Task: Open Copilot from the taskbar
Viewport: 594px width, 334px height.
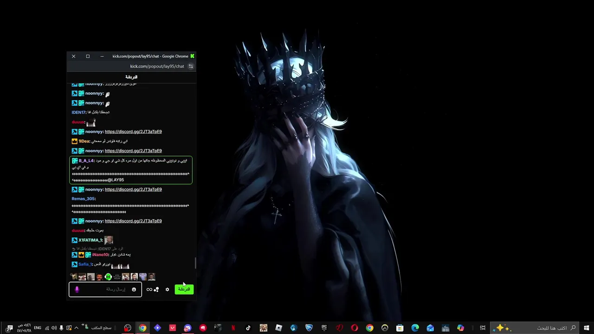Action: [x=460, y=328]
